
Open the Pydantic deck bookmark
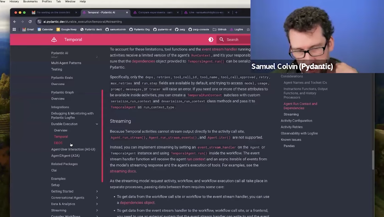pyautogui.click(x=91, y=29)
